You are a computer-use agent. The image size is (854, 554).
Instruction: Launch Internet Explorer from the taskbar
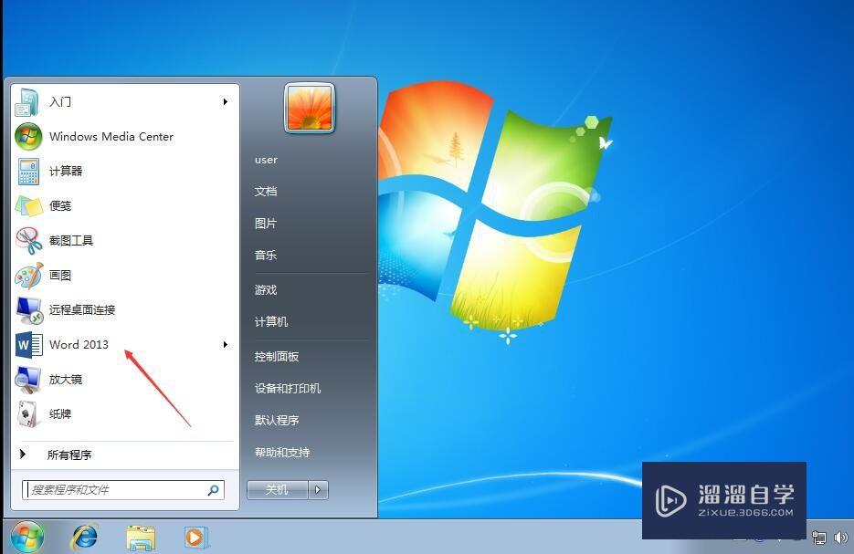(86, 537)
